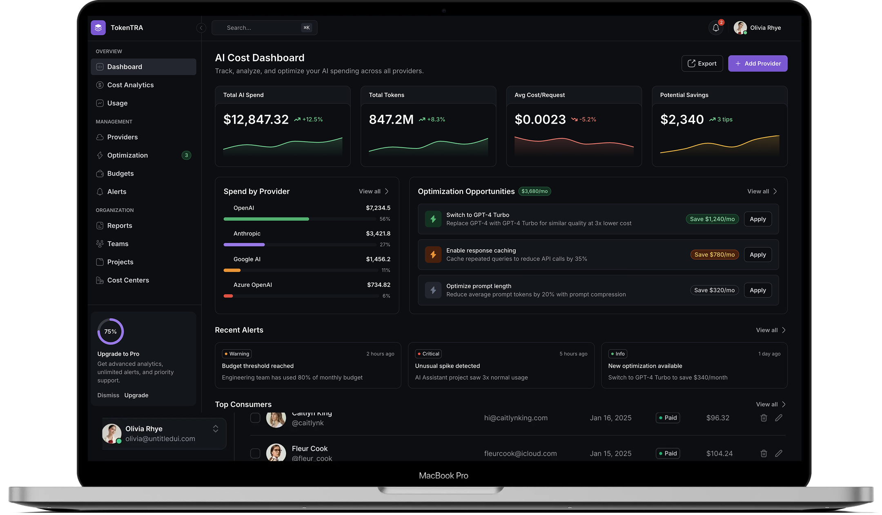882x515 pixels.
Task: Apply the response caching optimization
Action: (x=757, y=254)
